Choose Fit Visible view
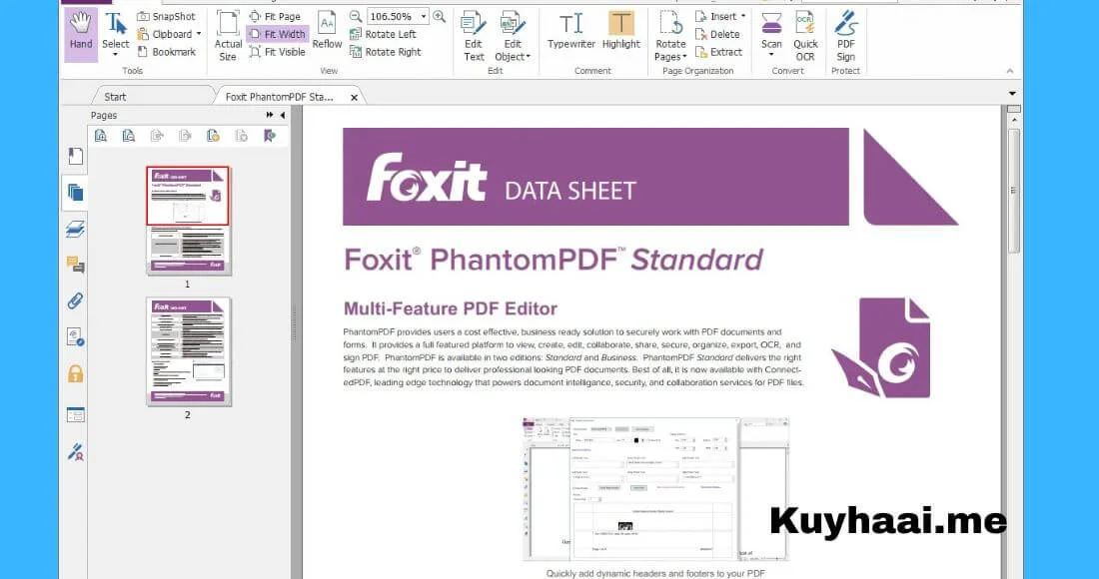Viewport: 1099px width, 579px height. (278, 52)
